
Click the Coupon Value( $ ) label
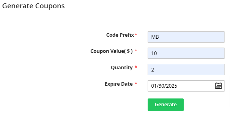tap(112, 51)
